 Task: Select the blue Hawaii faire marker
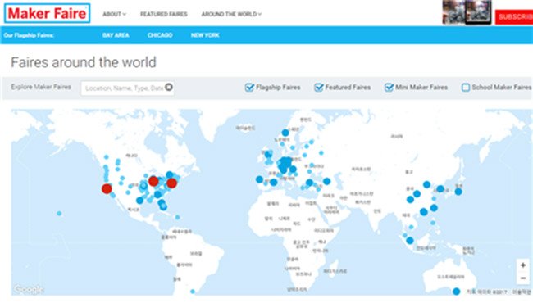pos(59,214)
